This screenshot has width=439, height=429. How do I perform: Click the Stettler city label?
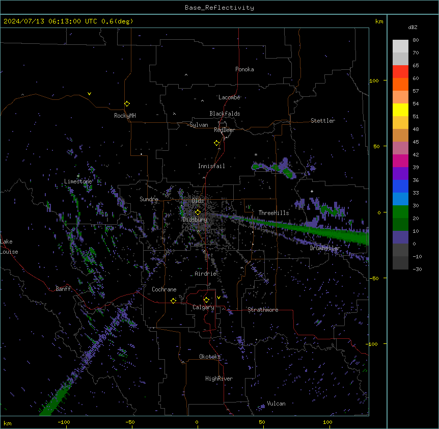tap(323, 121)
